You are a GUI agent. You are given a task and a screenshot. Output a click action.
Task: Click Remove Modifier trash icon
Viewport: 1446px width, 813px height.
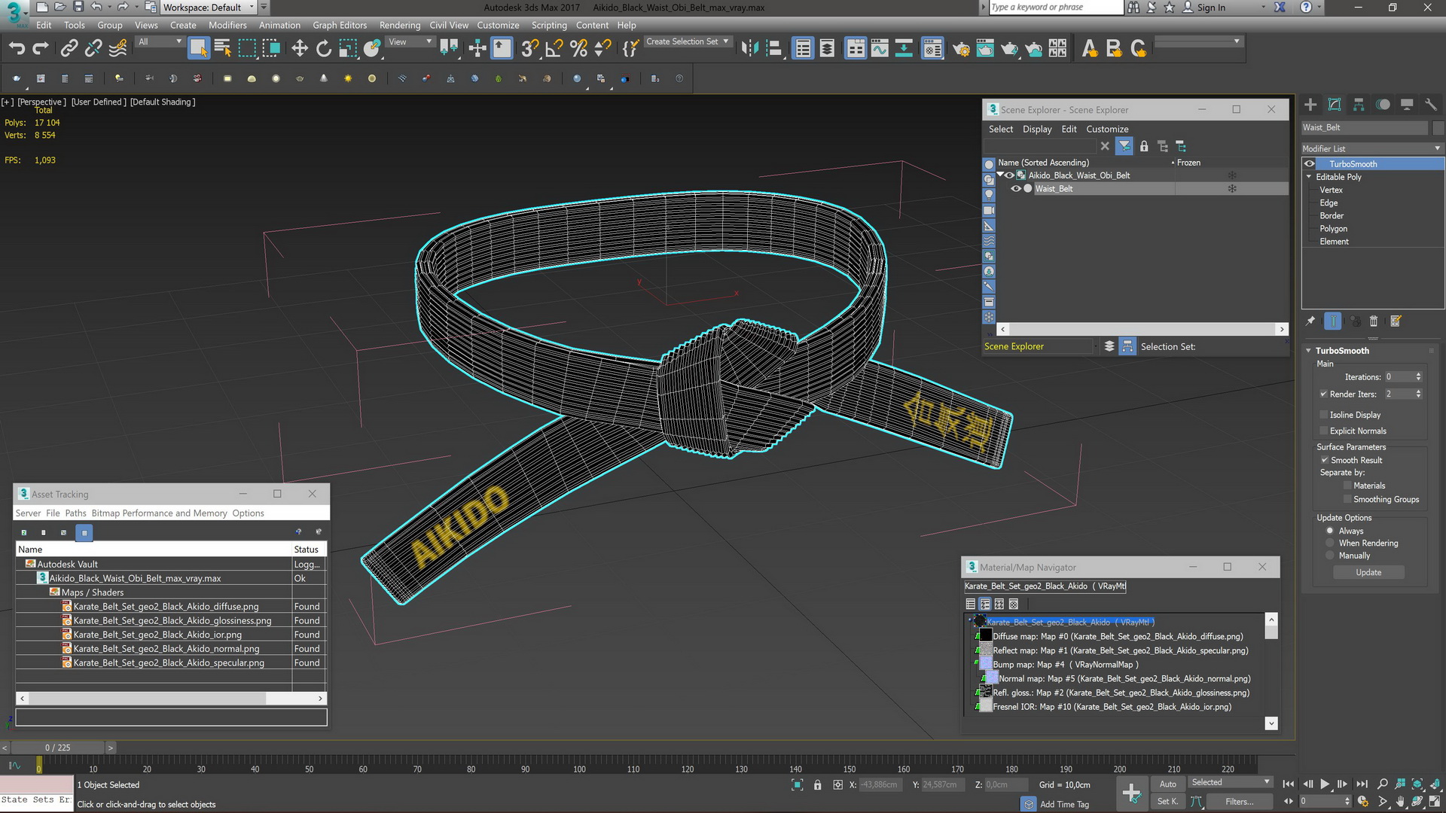(x=1374, y=321)
